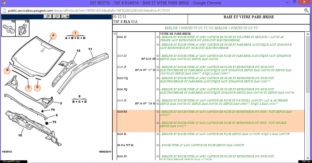Open replacement part RP 8116 JH

click(x=148, y=59)
